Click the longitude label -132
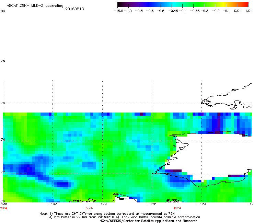Viewport: 254px width, 223px height. (53, 204)
